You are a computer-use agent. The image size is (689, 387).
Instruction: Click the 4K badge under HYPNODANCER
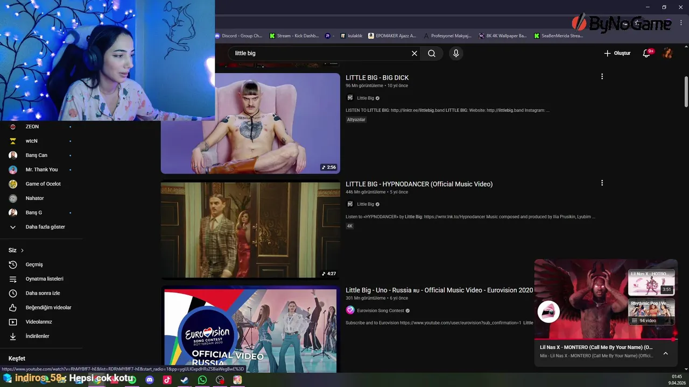pos(349,226)
